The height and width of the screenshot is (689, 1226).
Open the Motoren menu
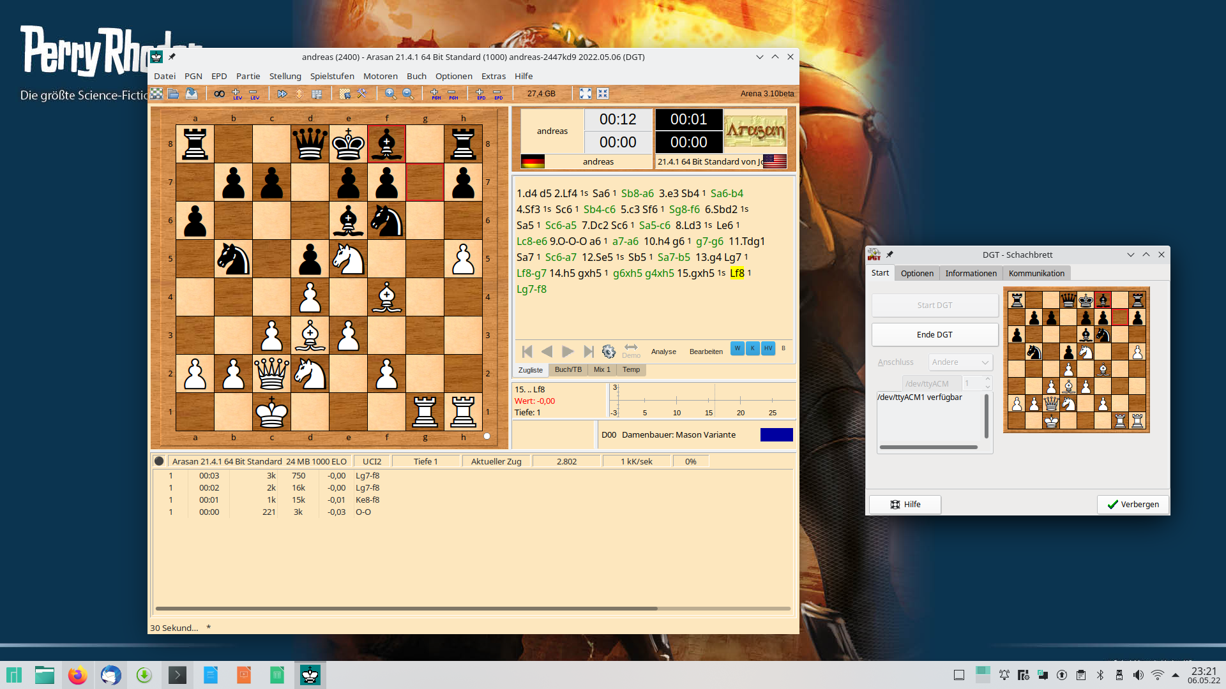click(x=381, y=76)
